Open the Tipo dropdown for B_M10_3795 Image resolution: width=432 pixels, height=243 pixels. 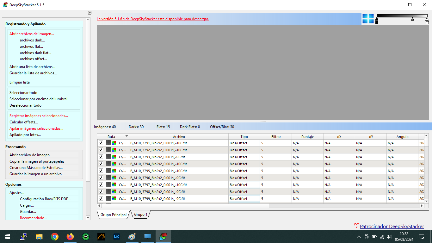click(x=244, y=171)
